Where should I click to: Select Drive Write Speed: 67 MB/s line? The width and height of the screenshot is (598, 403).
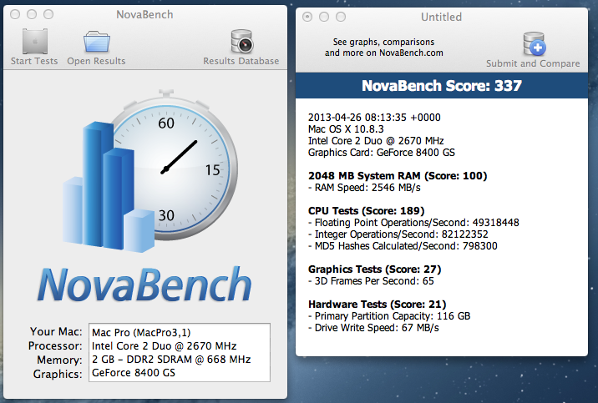[x=373, y=328]
